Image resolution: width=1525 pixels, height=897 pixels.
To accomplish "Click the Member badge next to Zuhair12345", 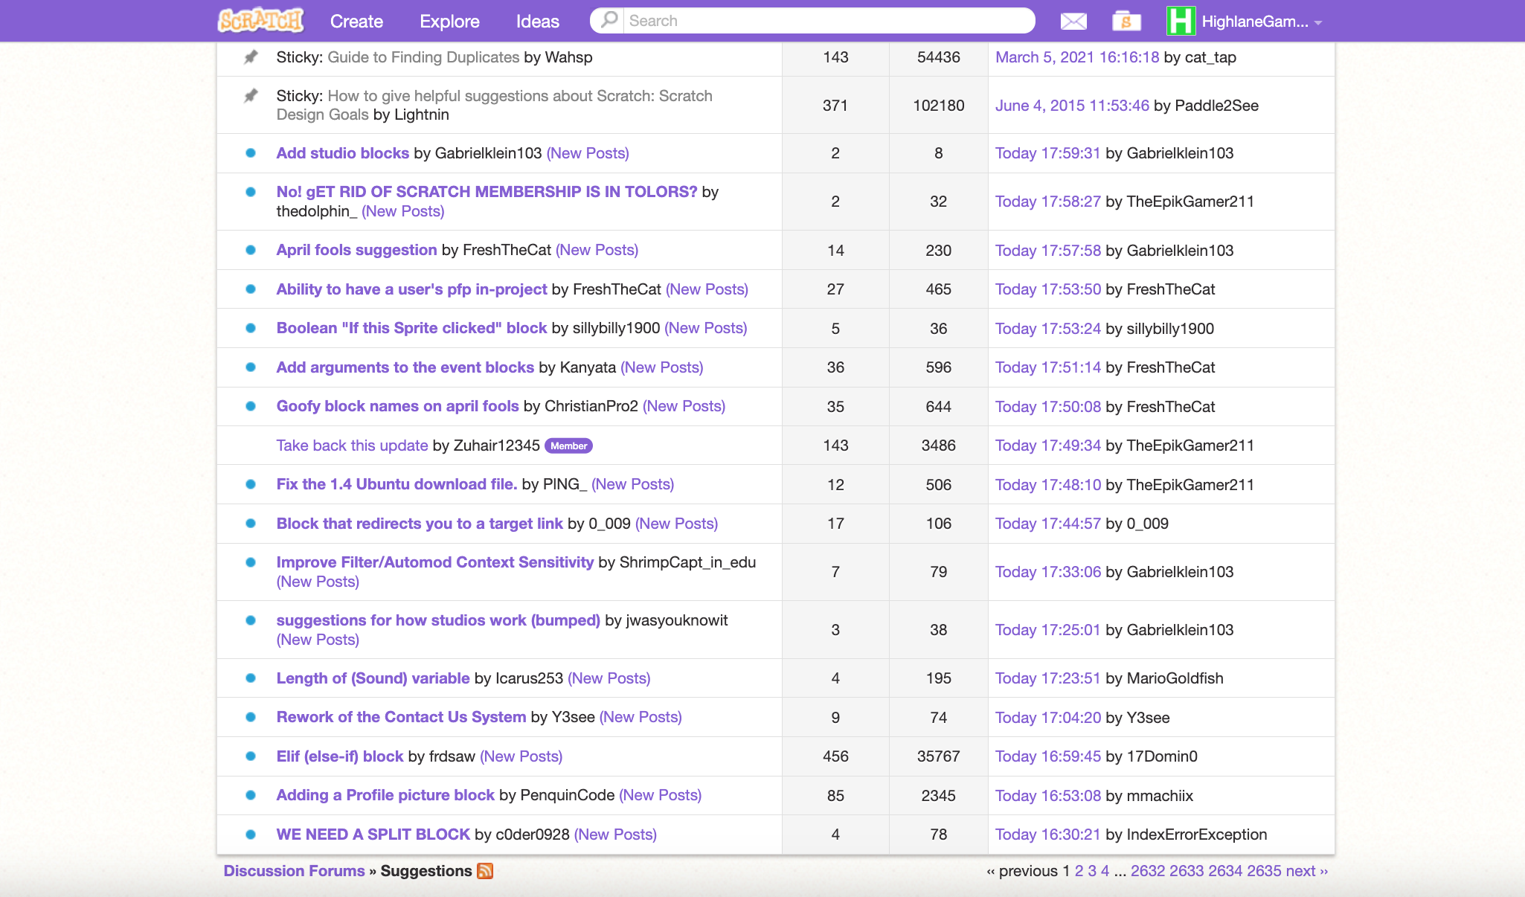I will point(568,446).
